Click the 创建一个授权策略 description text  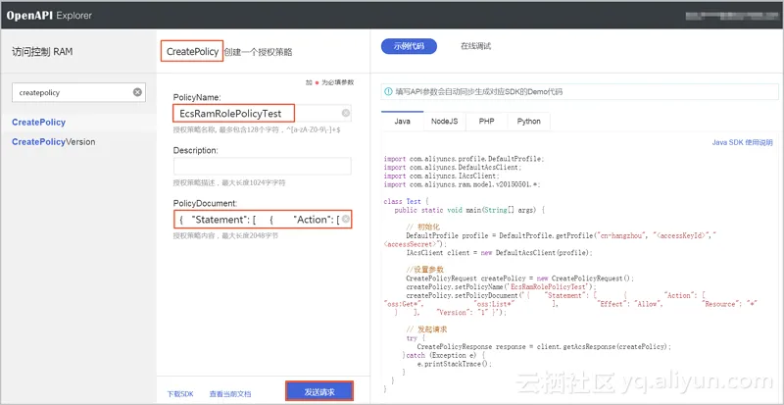point(258,52)
